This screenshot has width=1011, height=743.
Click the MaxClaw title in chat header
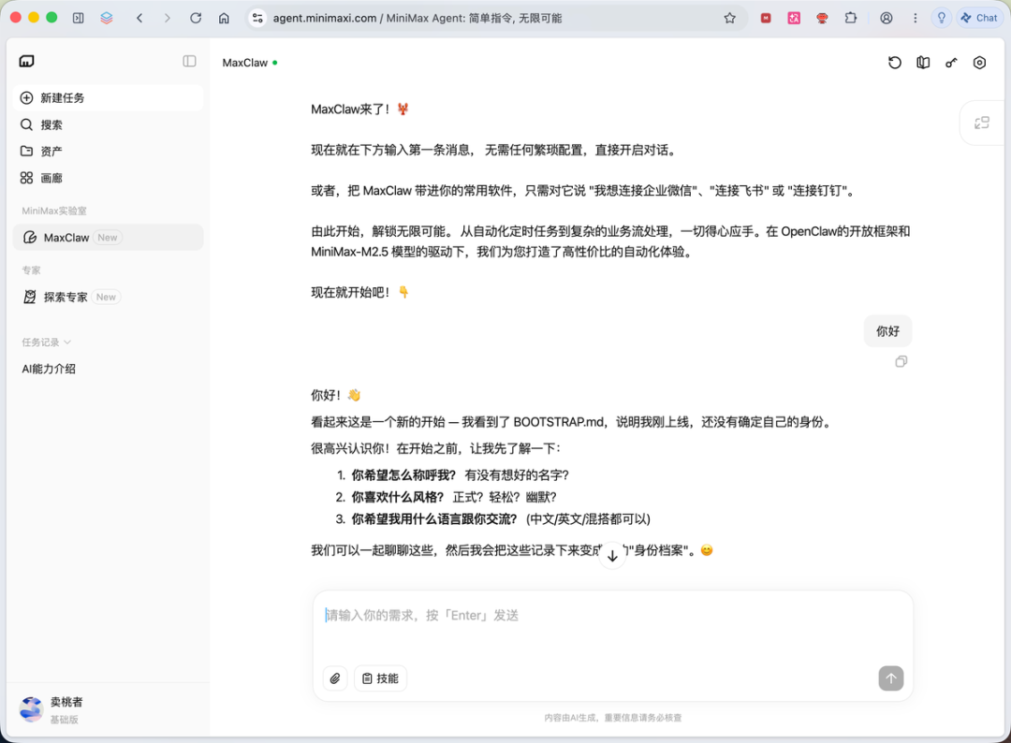click(x=245, y=63)
